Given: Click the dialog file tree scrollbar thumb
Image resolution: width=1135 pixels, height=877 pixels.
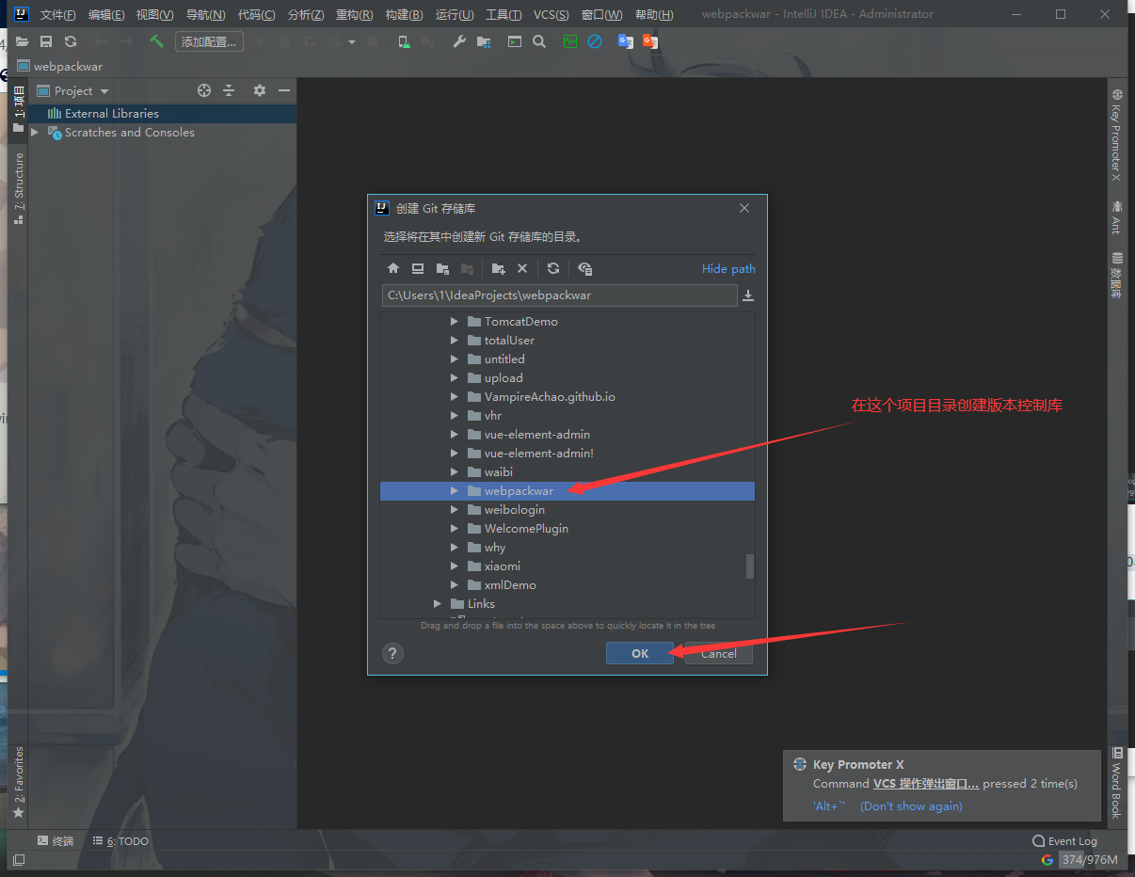Looking at the screenshot, I should (x=750, y=566).
